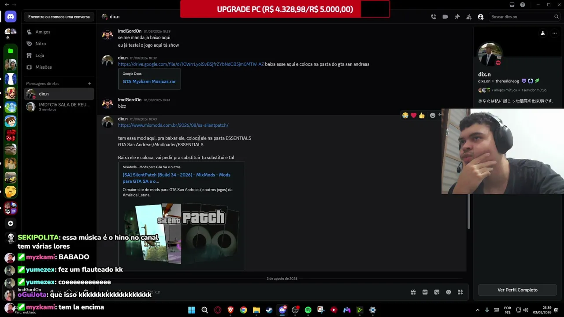Start a video call with dix.n

coord(445,17)
